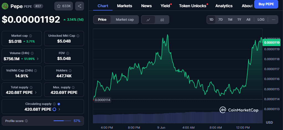Click the info icon next to Volume (24h)
Image resolution: width=283 pixels, height=130 pixels.
(x=32, y=53)
